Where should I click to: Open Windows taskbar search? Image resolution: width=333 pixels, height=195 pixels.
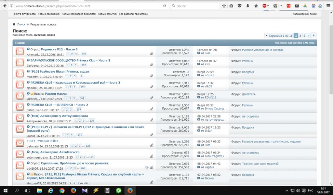tap(17, 190)
